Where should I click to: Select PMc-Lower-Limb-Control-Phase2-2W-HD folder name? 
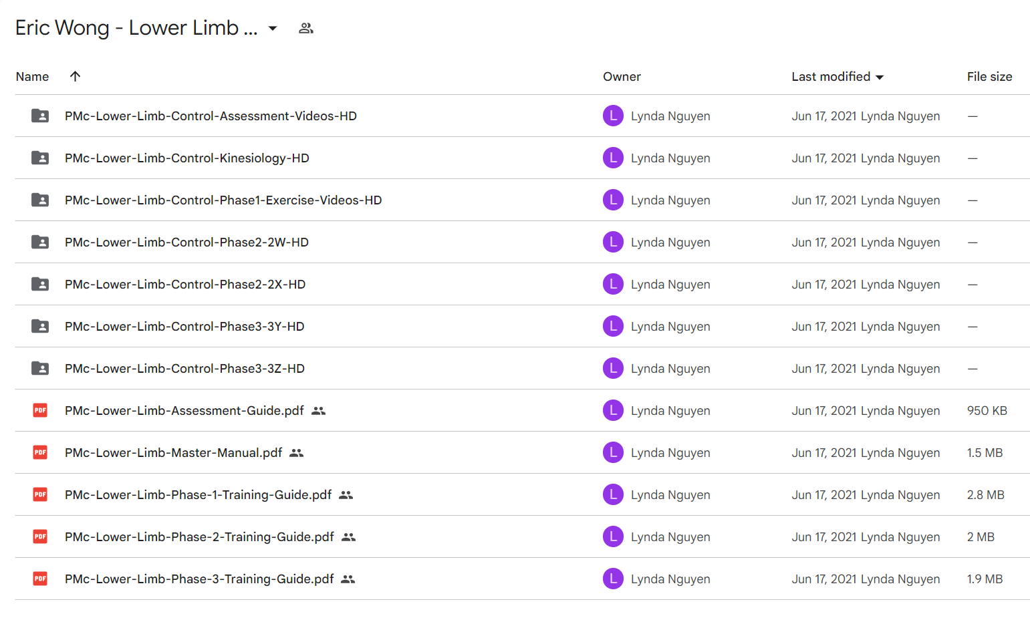click(x=186, y=243)
